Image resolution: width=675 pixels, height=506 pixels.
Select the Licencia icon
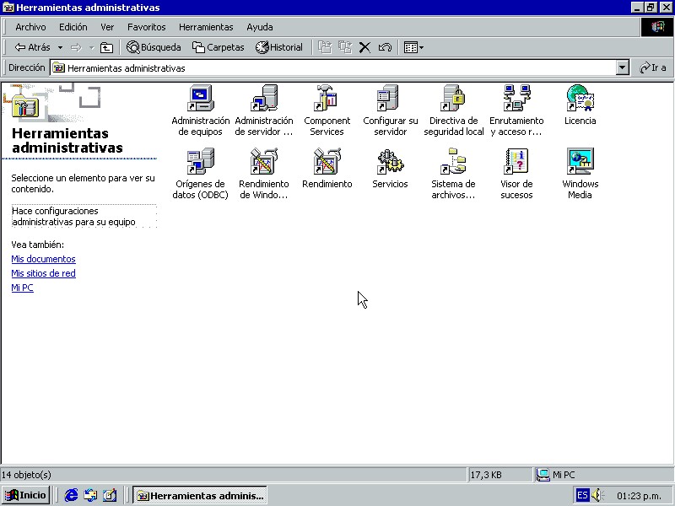[x=580, y=105]
